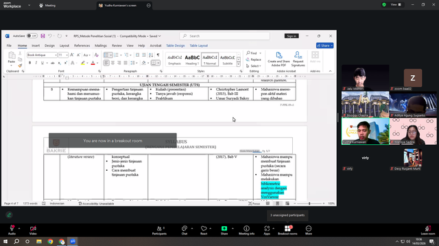Screen dimensions: 439x246
Task: Open the Customize Quick Access Toolbar dropdown
Action: [x=67, y=36]
